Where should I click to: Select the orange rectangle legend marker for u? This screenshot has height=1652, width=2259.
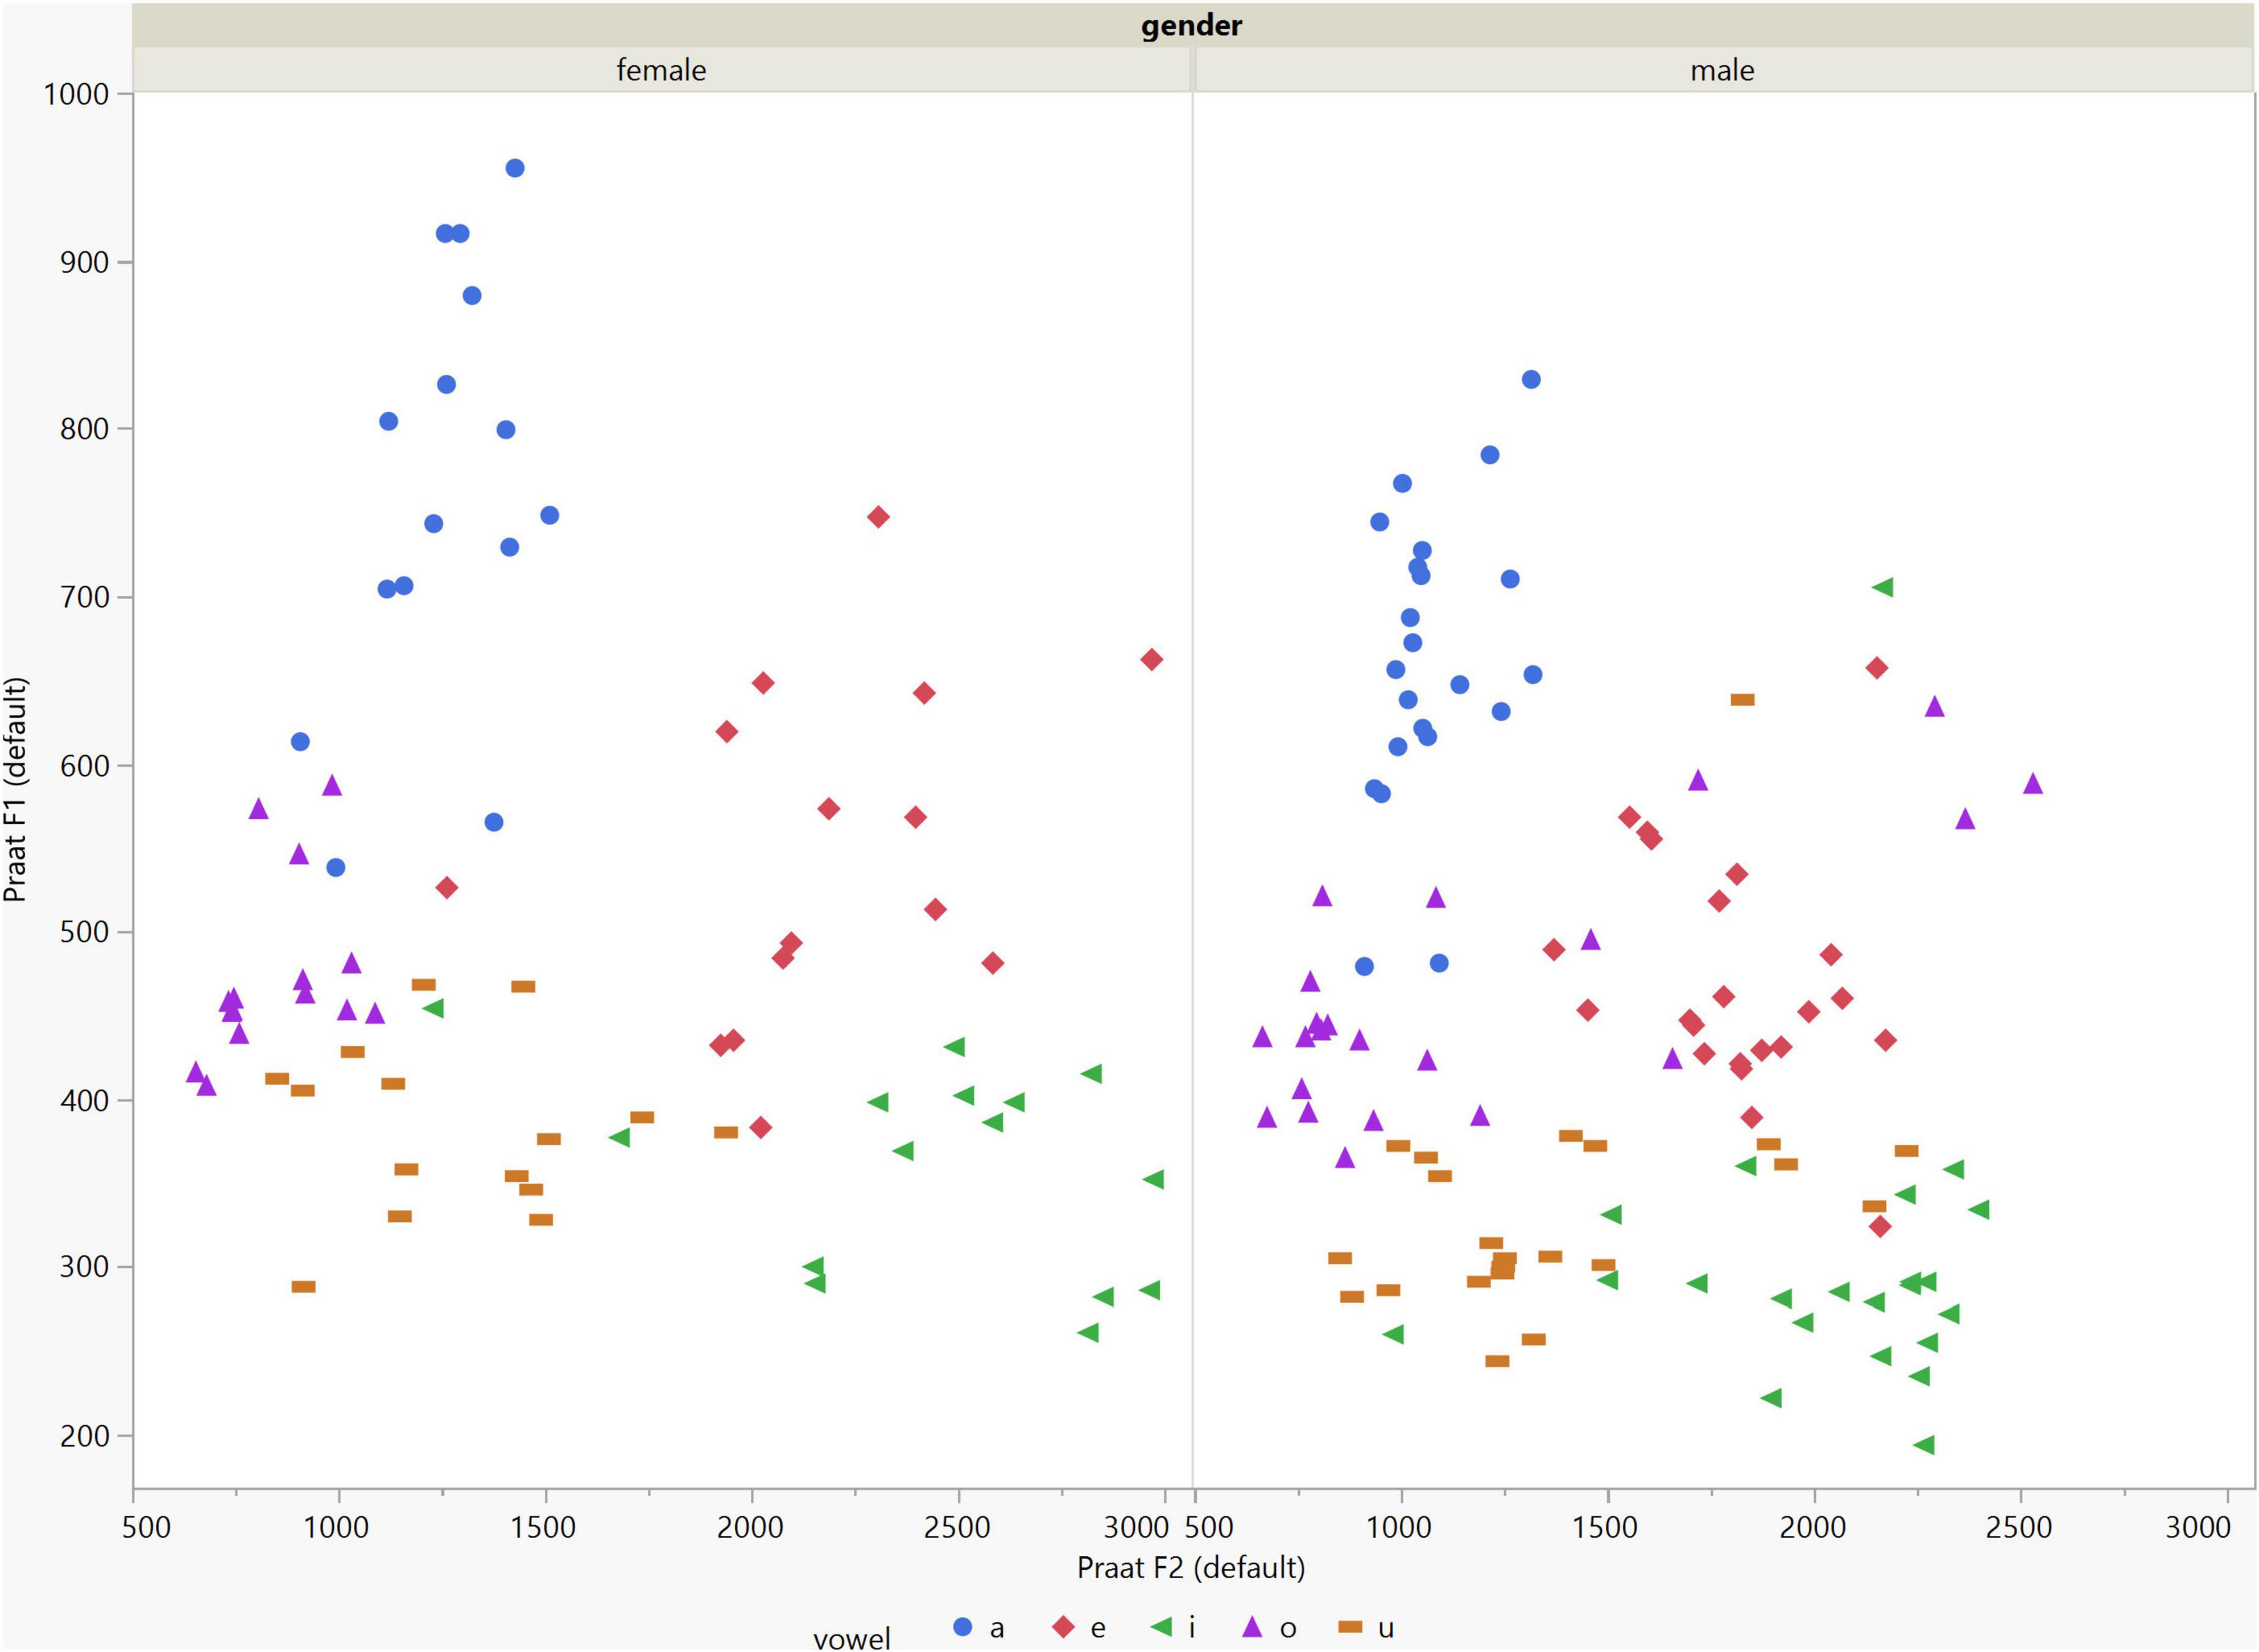(1350, 1627)
